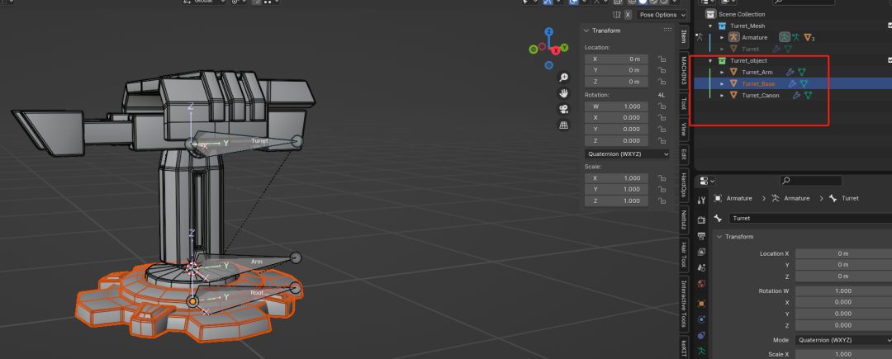892x359 pixels.
Task: Click the Turret_Canon modifiers wrench icon
Action: coord(796,96)
